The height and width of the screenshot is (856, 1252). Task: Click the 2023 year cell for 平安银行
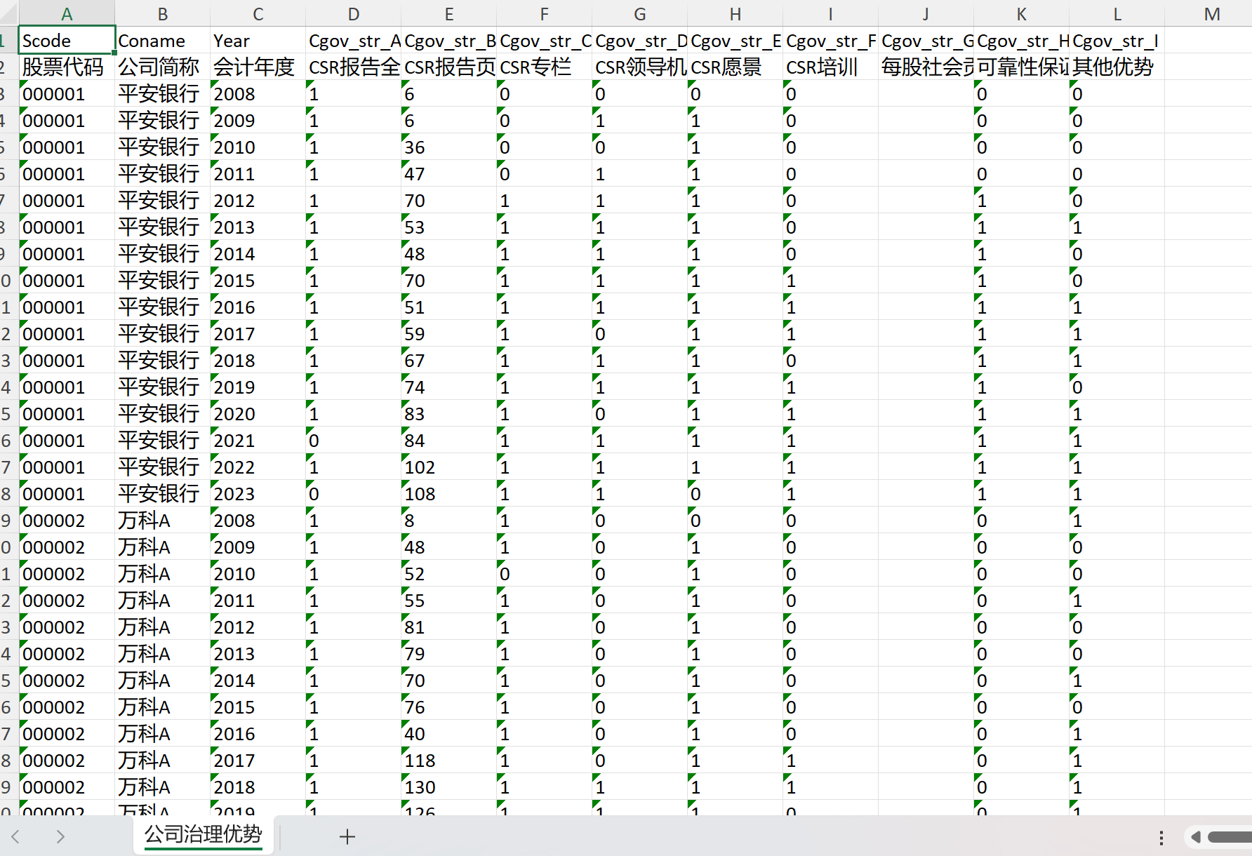coord(258,493)
